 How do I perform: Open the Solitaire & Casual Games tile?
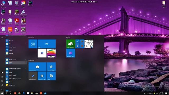pos(42,76)
